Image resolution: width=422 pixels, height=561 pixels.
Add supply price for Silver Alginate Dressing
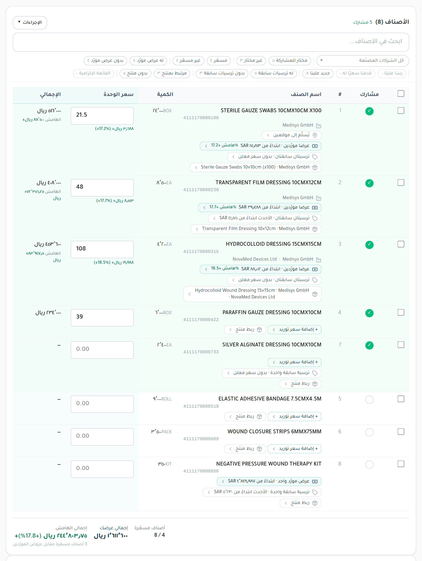click(x=295, y=362)
